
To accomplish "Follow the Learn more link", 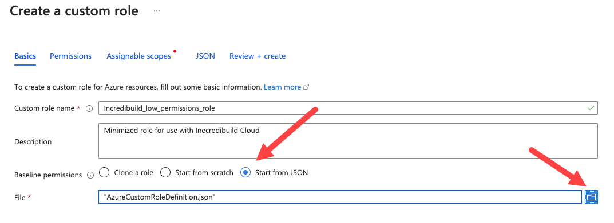I will (x=282, y=87).
